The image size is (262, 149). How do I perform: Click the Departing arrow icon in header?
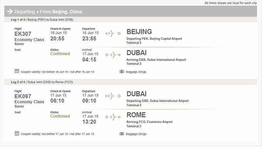10,12
